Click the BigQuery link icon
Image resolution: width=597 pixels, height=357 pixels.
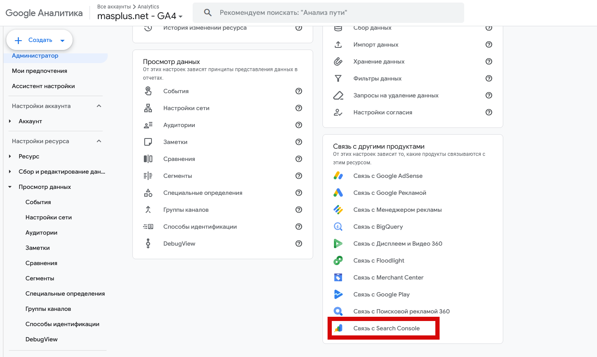point(338,227)
